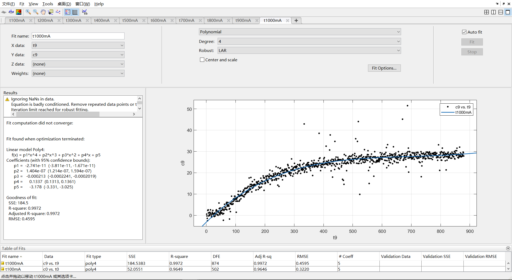Open the Fit menu
Viewport: 512px width, 280px height.
(x=22, y=4)
